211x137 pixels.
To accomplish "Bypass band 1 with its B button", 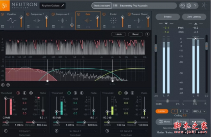I will pyautogui.click(x=25, y=93).
